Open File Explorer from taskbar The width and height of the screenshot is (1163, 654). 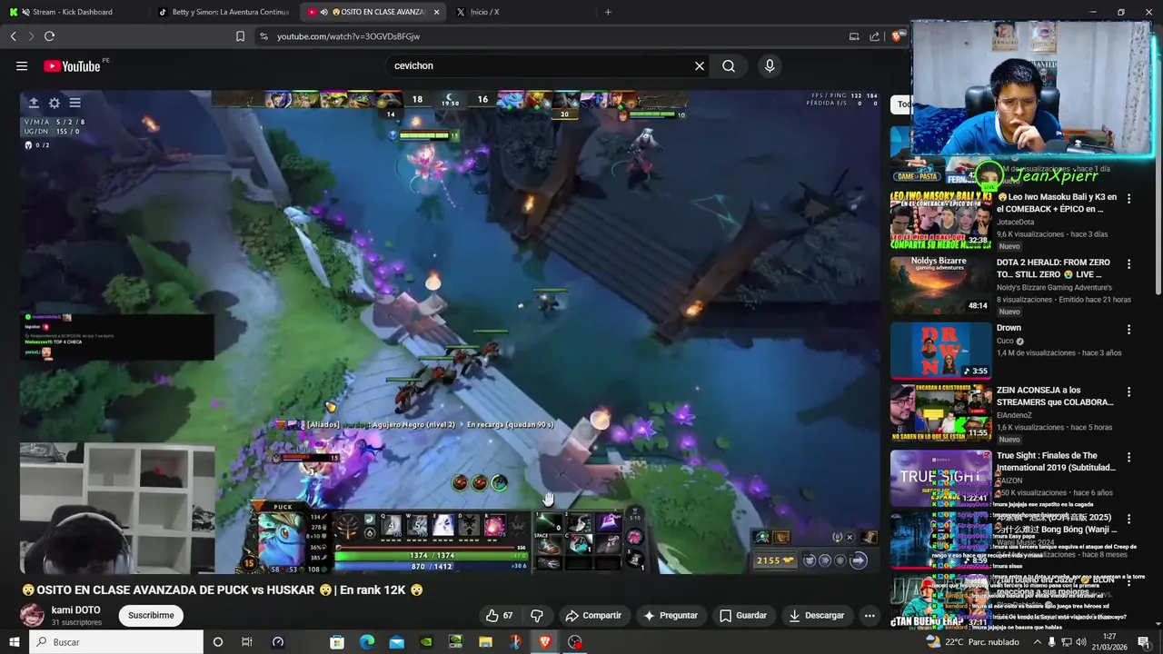(486, 642)
